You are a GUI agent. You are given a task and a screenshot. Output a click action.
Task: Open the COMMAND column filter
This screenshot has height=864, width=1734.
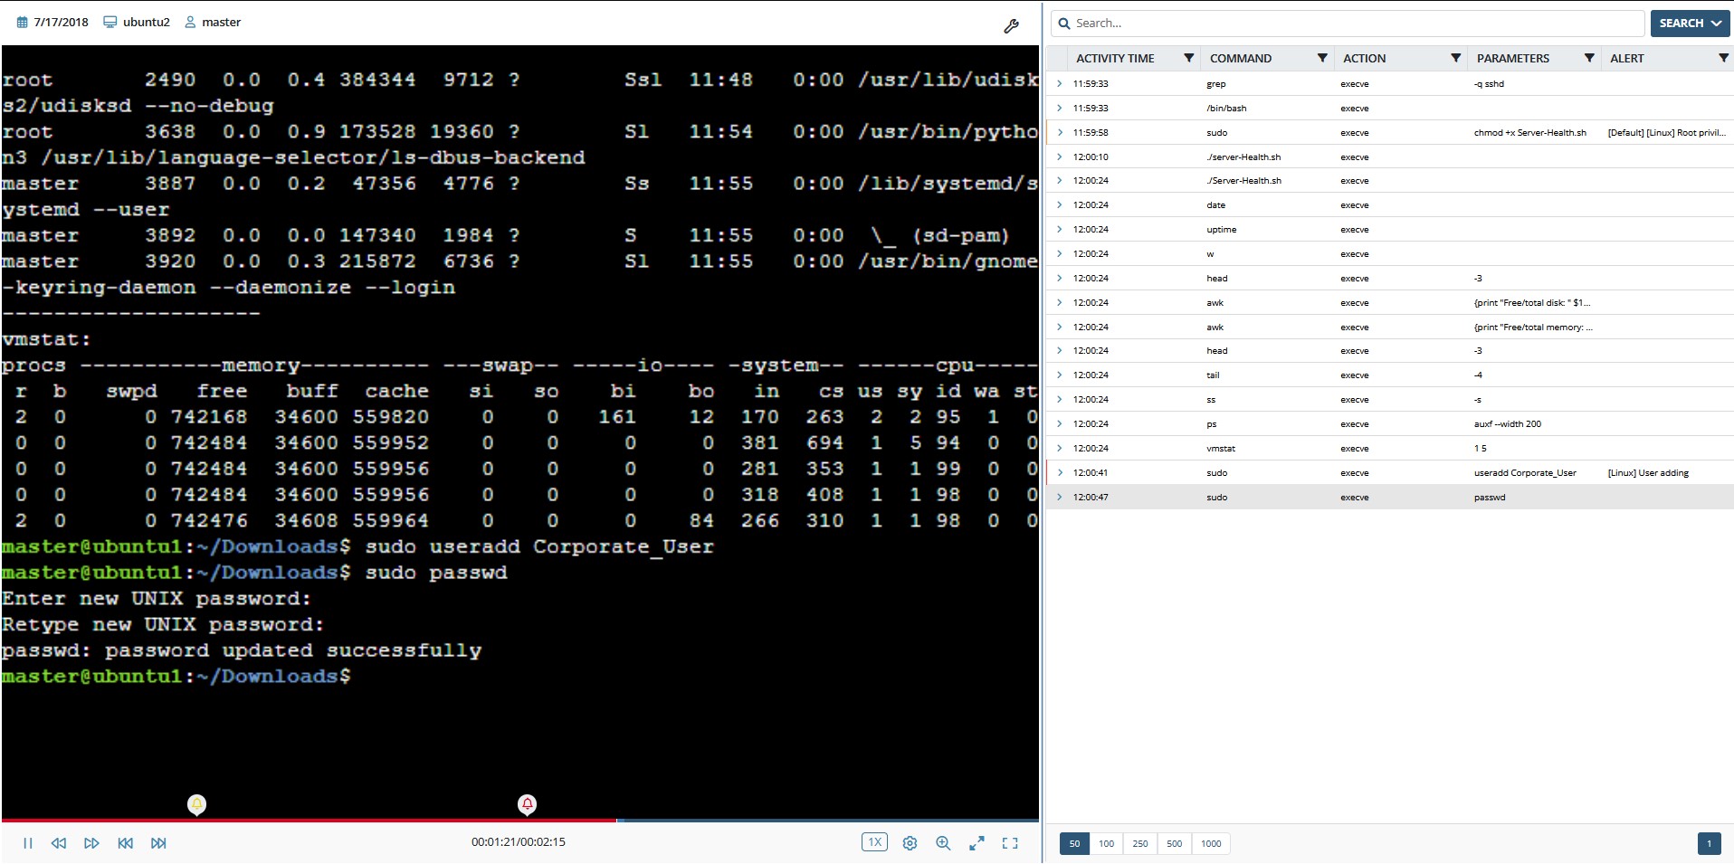[1321, 58]
